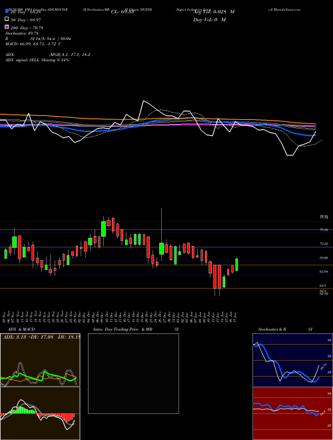Select the MACD: 66.99, 68.71, -1.72 line
This screenshot has width=333, height=440.
pos(33,44)
